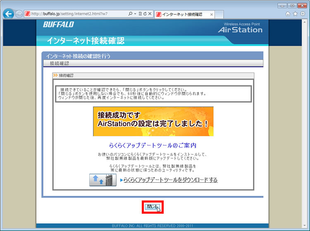This screenshot has height=231, width=310.
Task: Click the scrollbar up arrow
Action: pos(305,22)
